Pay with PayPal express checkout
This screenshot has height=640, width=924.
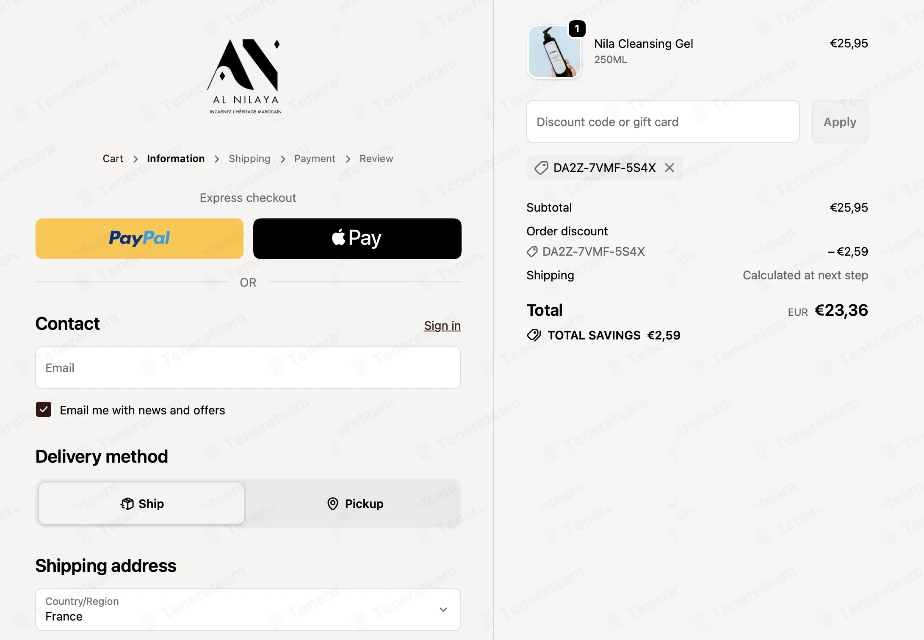(x=139, y=239)
